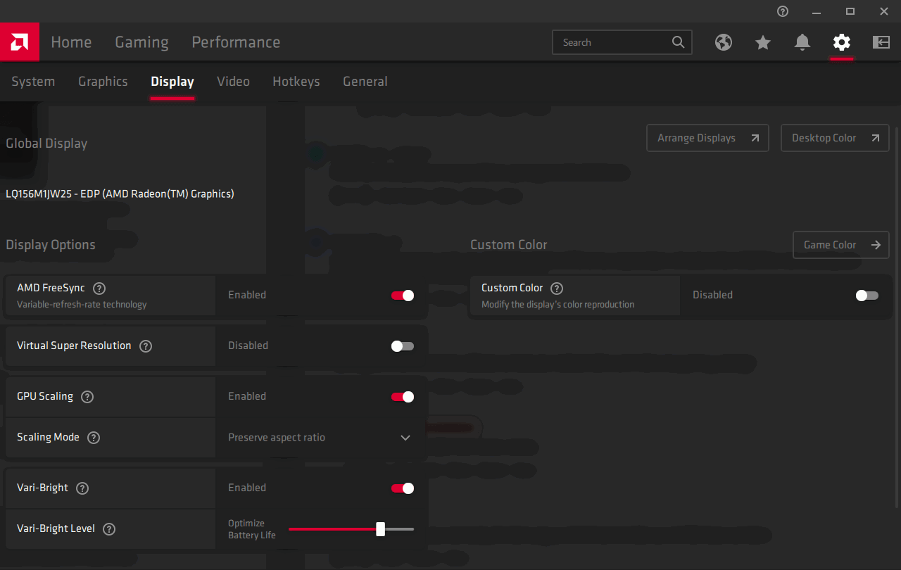Viewport: 901px width, 570px height.
Task: Open the web browser globe icon
Action: tap(724, 42)
